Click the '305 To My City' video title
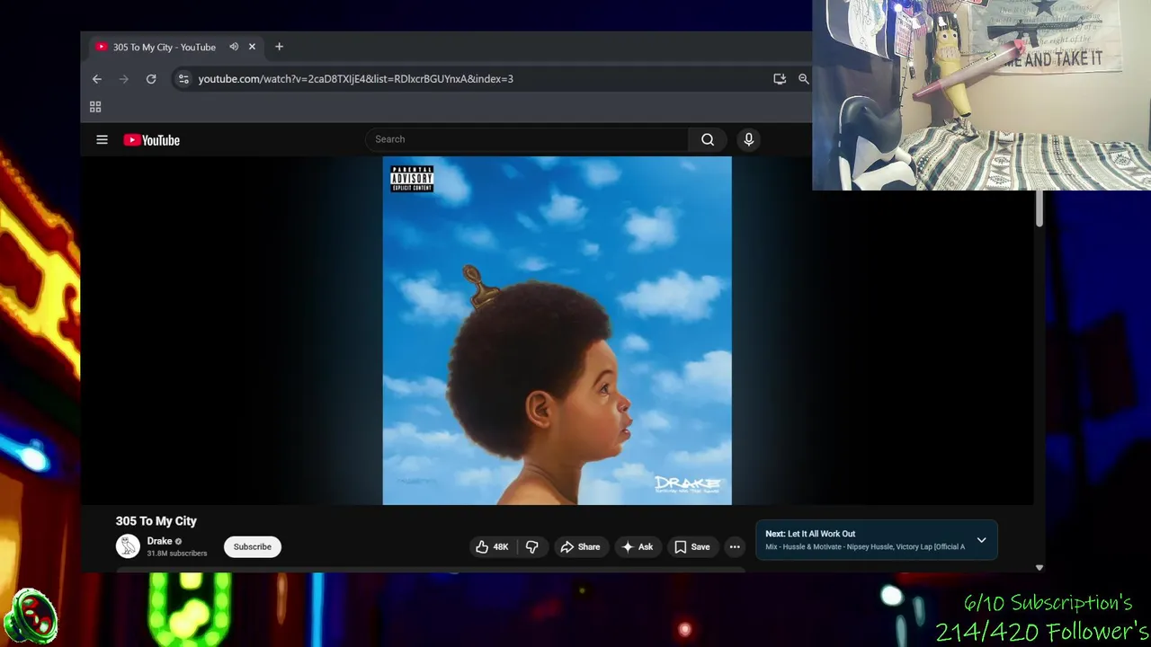 coord(156,521)
